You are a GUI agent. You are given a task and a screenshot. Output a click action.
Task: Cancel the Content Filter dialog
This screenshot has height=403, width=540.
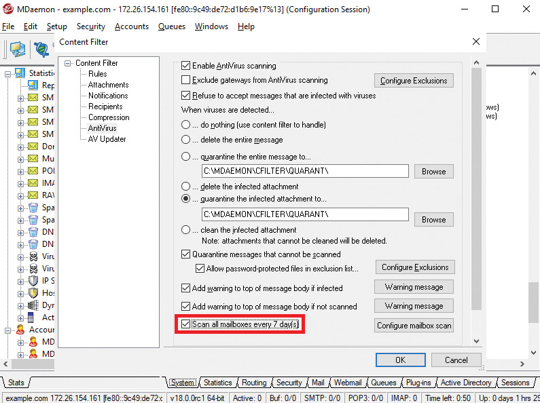(456, 360)
